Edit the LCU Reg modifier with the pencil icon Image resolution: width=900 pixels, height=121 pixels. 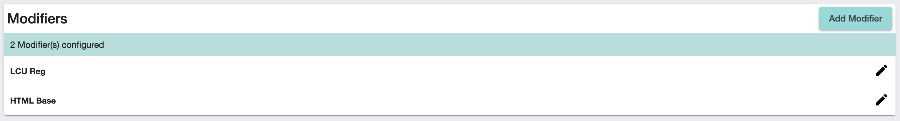point(881,70)
